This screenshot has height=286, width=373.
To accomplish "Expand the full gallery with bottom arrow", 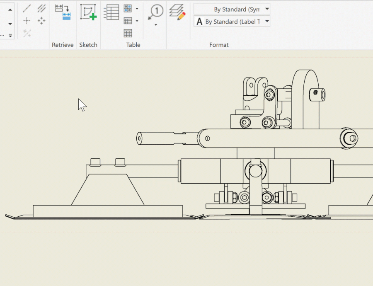I will (x=10, y=36).
